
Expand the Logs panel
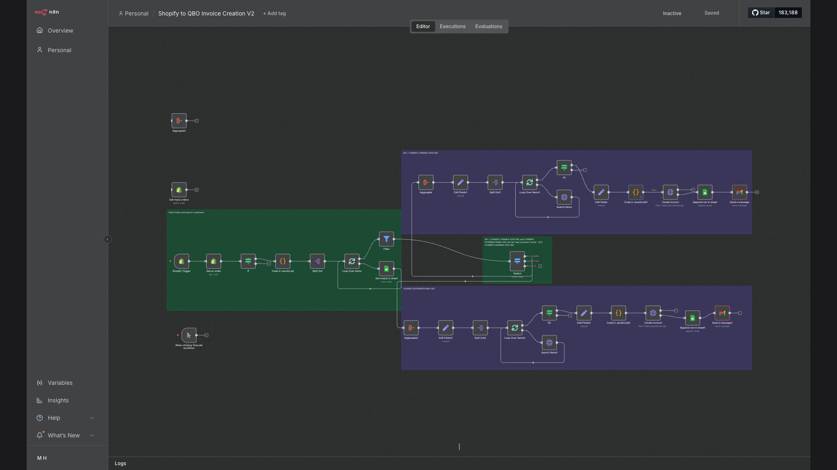click(x=120, y=463)
